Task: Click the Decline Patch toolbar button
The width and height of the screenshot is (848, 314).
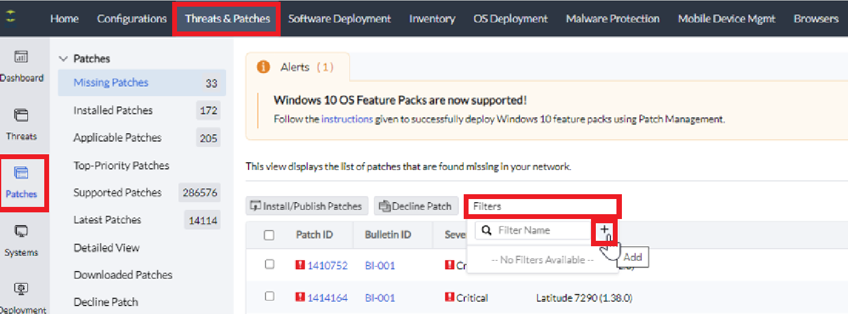Action: coord(415,206)
